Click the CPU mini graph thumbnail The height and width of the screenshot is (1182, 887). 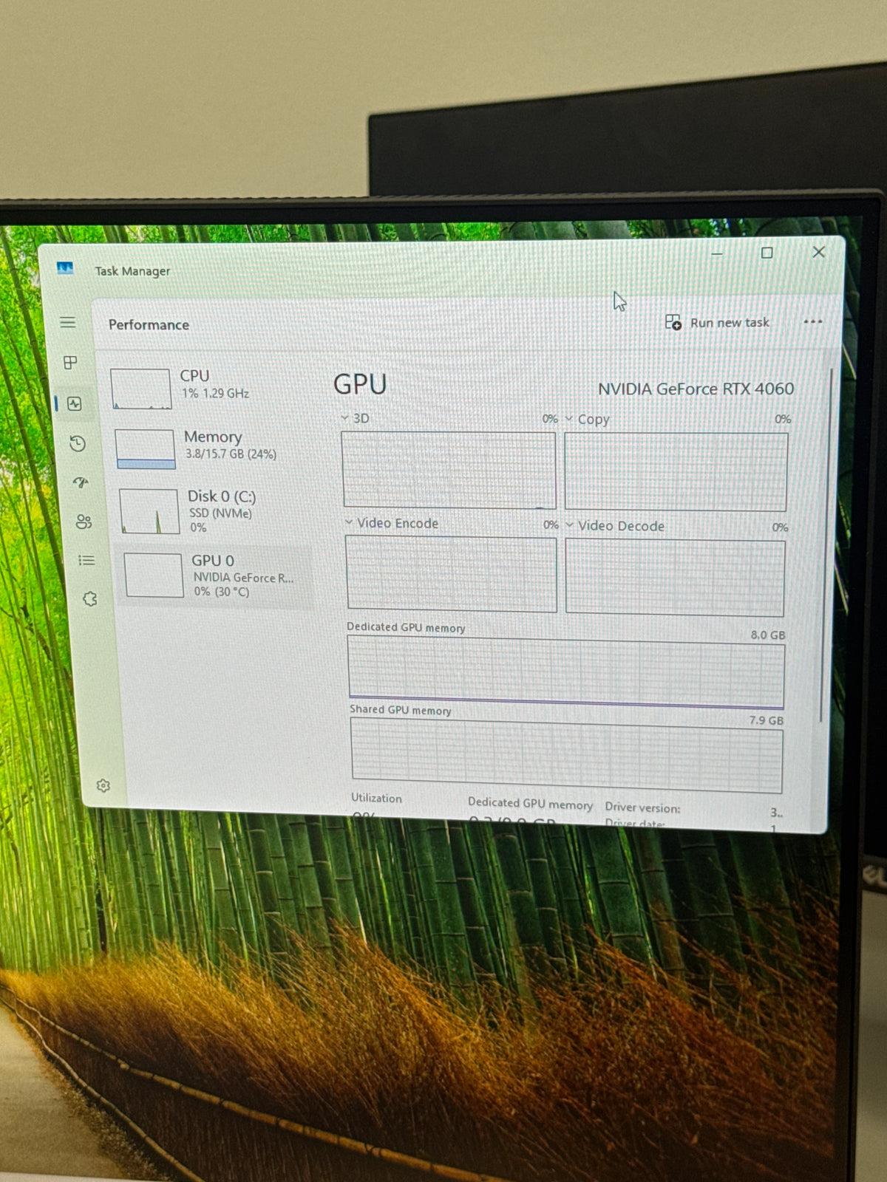coord(140,389)
